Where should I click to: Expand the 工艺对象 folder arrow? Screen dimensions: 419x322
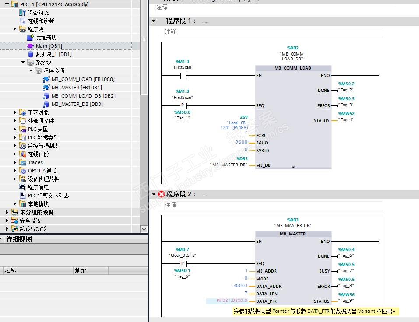coord(15,112)
